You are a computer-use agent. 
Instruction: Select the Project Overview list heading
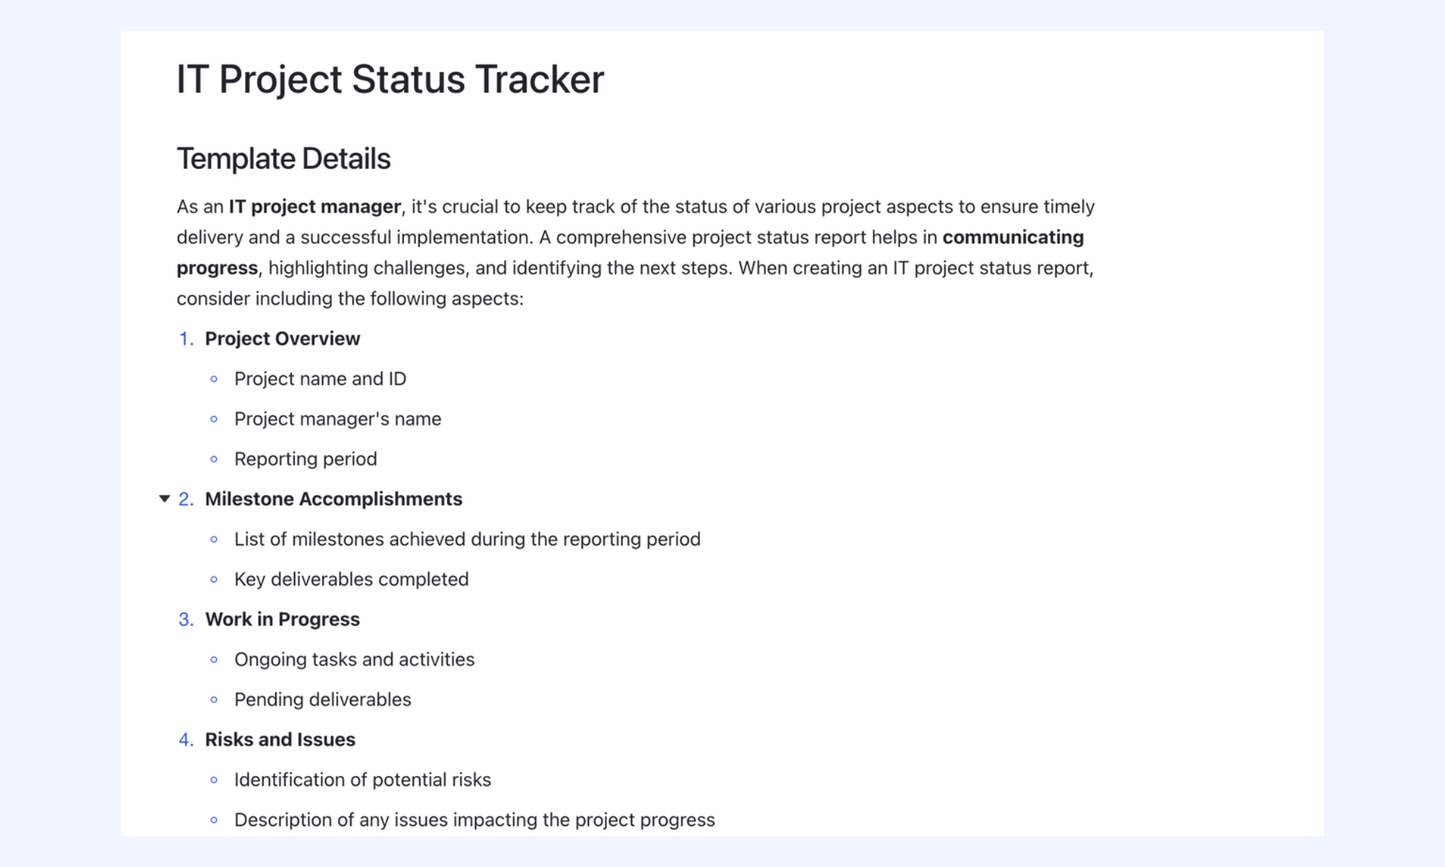282,338
